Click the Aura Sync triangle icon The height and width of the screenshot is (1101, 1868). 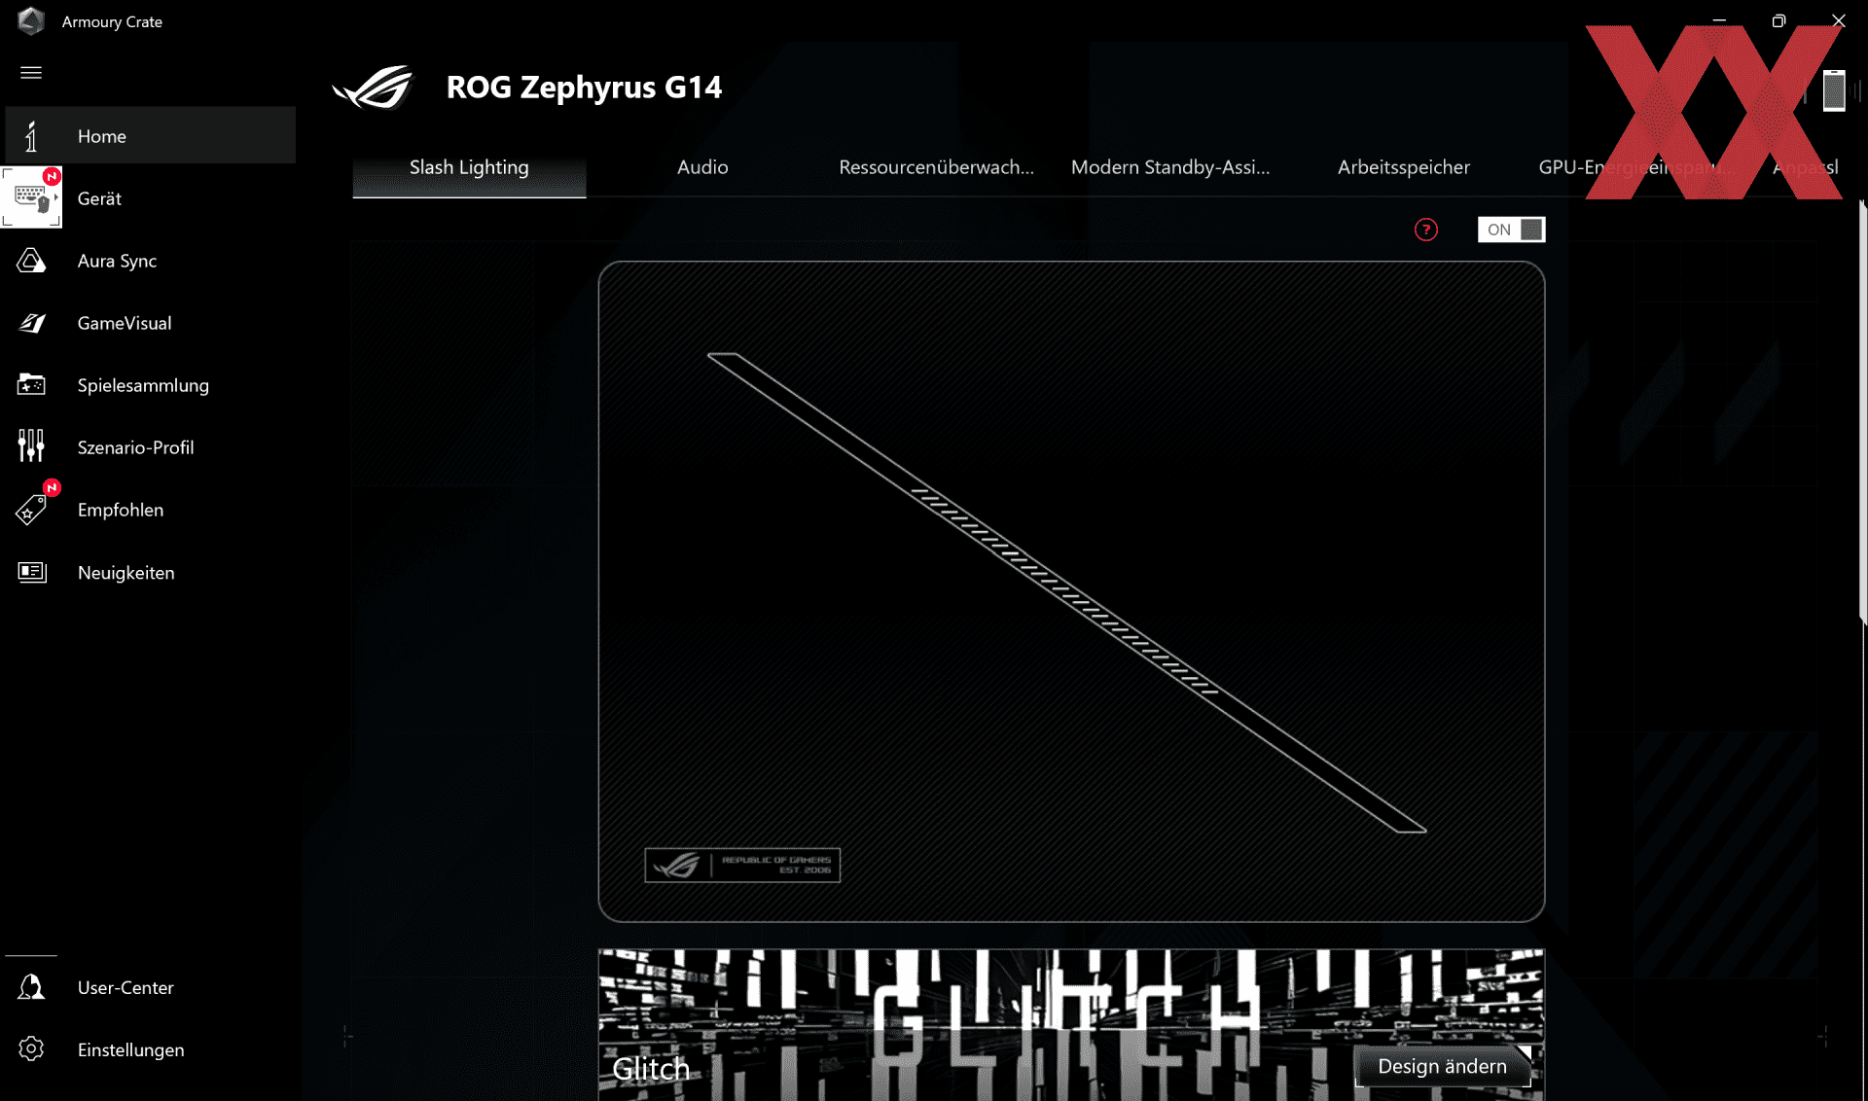[x=31, y=261]
